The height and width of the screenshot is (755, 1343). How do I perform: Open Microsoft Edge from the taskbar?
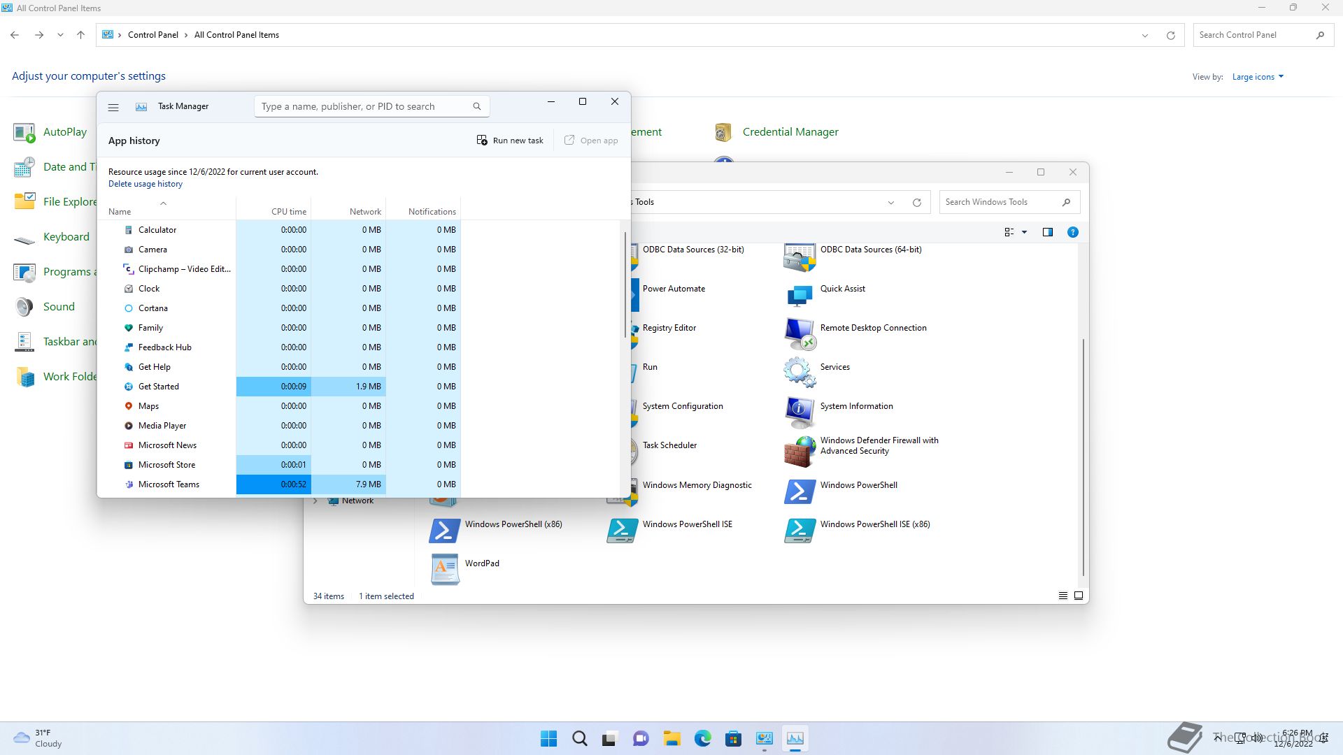tap(703, 738)
